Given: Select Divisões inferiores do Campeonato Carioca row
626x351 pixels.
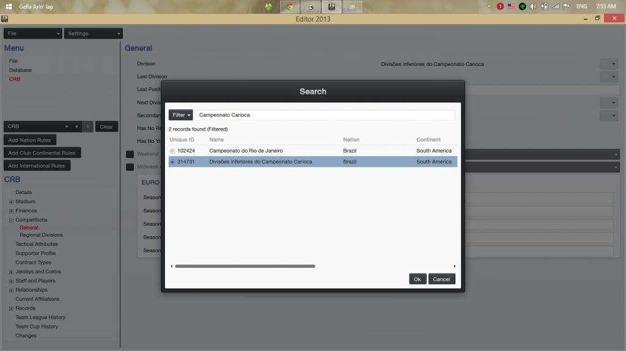Looking at the screenshot, I should (312, 162).
